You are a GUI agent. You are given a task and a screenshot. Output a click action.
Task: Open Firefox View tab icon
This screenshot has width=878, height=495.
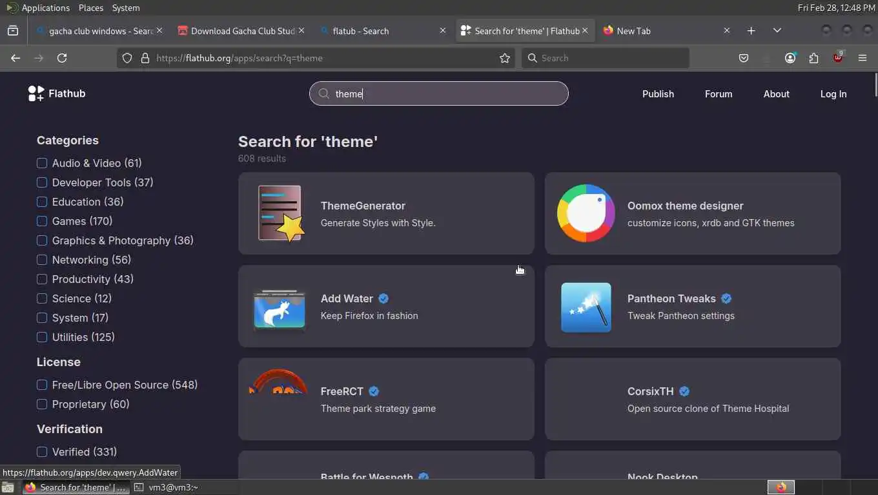(x=13, y=30)
